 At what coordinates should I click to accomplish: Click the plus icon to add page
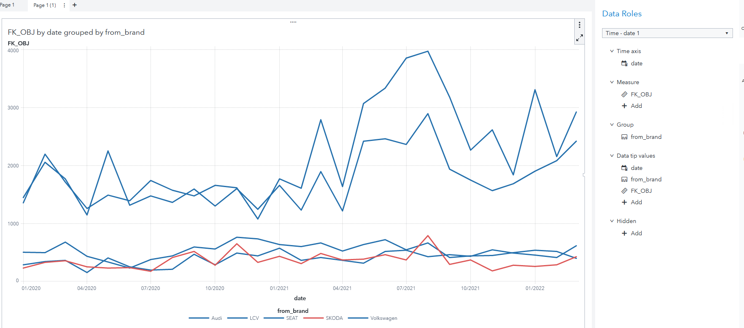click(x=74, y=5)
